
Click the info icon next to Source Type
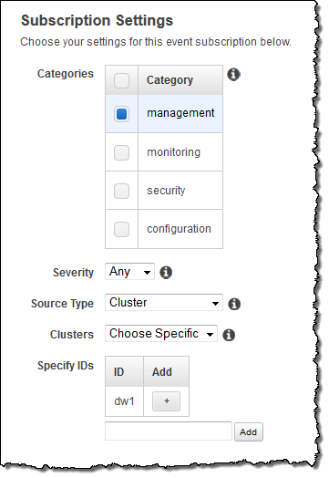point(234,304)
